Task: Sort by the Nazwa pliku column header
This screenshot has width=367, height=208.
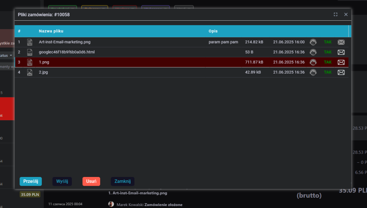Action: point(51,31)
